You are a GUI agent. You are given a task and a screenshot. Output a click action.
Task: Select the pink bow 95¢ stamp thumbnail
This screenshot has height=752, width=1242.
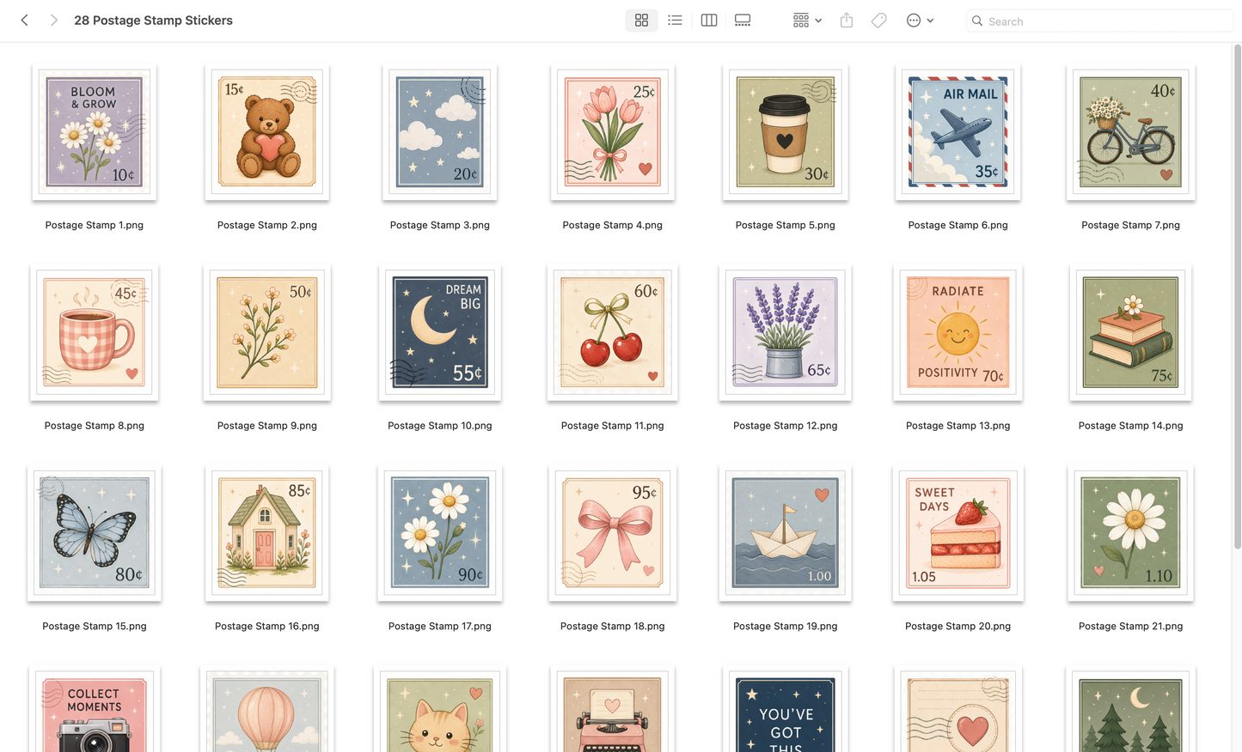pyautogui.click(x=613, y=533)
